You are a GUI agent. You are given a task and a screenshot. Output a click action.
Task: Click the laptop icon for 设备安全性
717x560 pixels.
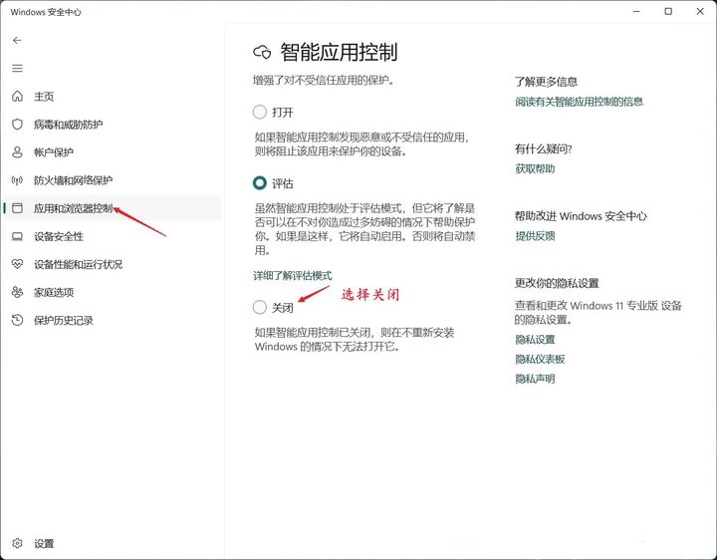(16, 236)
